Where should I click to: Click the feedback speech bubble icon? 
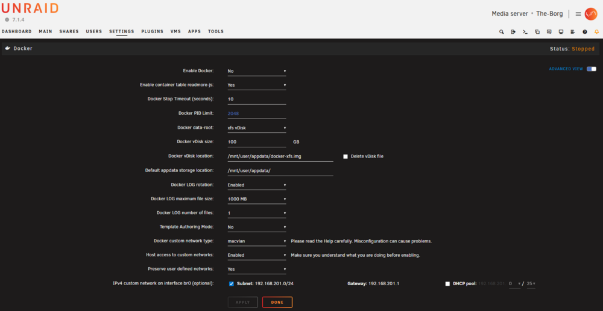coord(549,32)
